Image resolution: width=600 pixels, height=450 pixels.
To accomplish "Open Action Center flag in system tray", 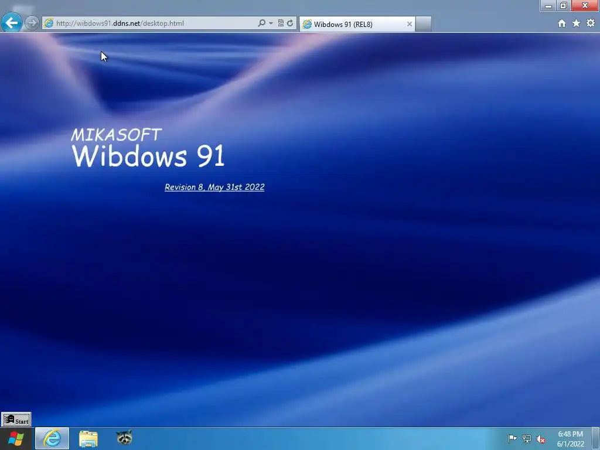I will [512, 438].
